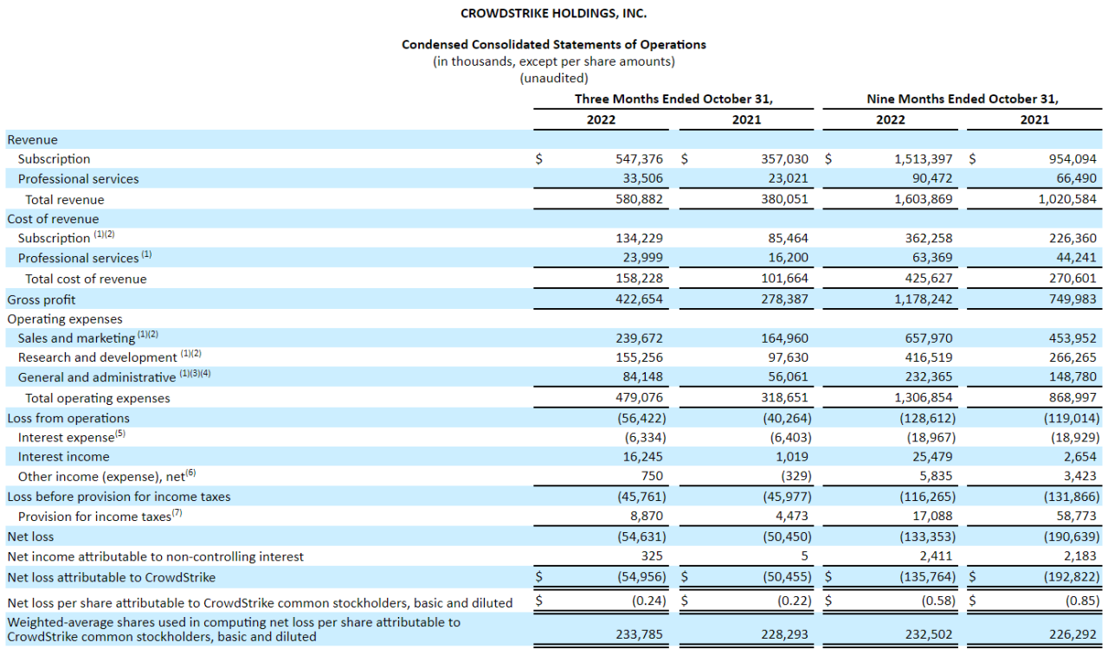Click total revenue value 1,020,584

[x=1066, y=199]
